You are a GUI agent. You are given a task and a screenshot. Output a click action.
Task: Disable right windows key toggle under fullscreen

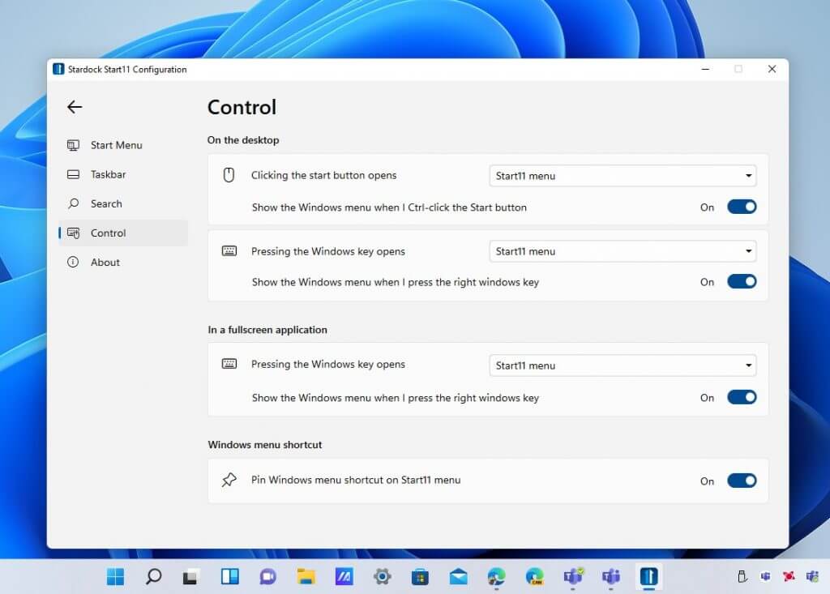(742, 398)
